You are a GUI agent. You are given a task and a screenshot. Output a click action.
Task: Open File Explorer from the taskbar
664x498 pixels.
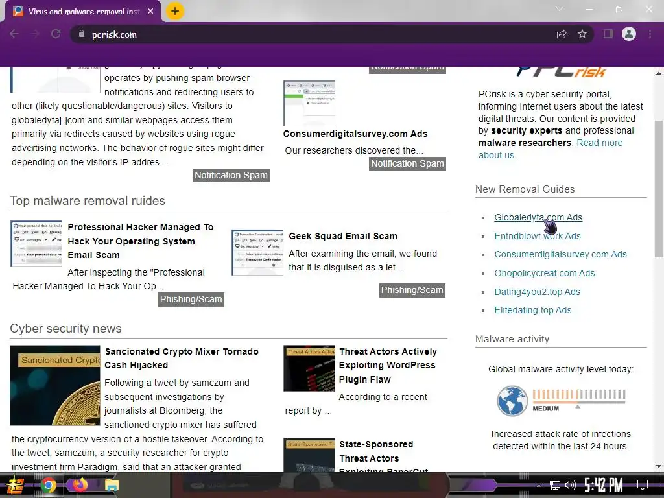click(112, 485)
